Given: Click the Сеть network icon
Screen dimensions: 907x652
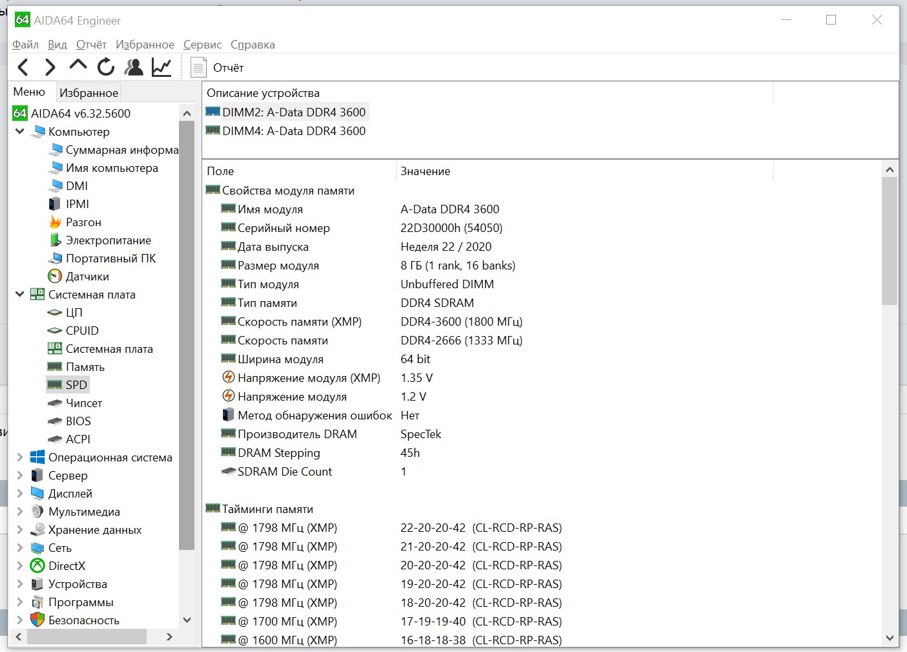Looking at the screenshot, I should 37,547.
